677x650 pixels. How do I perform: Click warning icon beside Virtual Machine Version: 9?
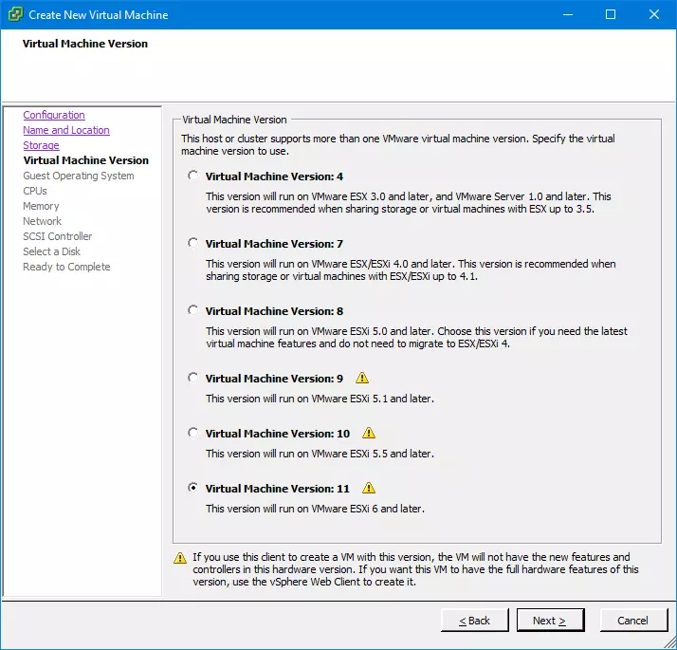pyautogui.click(x=362, y=379)
